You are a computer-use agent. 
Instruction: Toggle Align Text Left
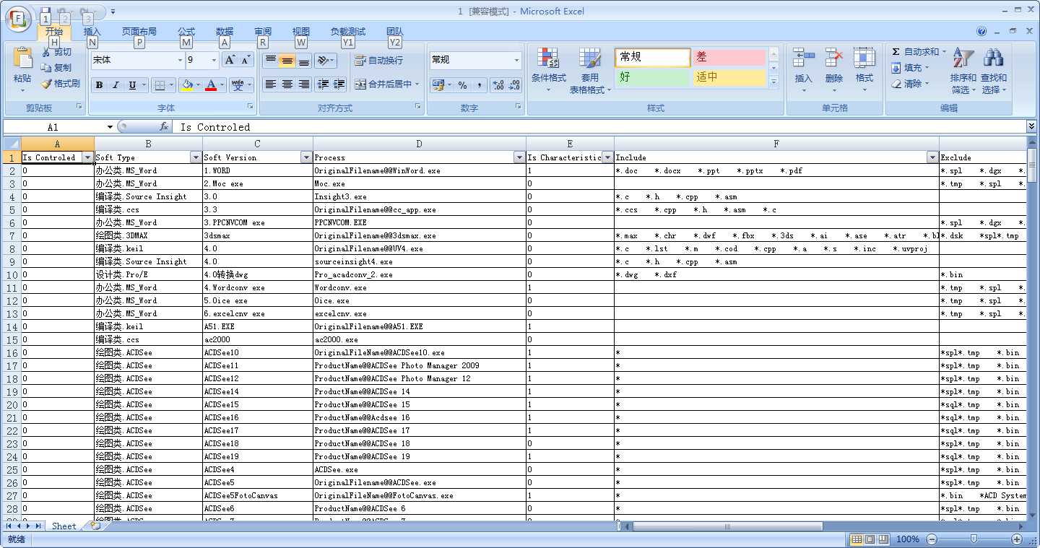270,84
